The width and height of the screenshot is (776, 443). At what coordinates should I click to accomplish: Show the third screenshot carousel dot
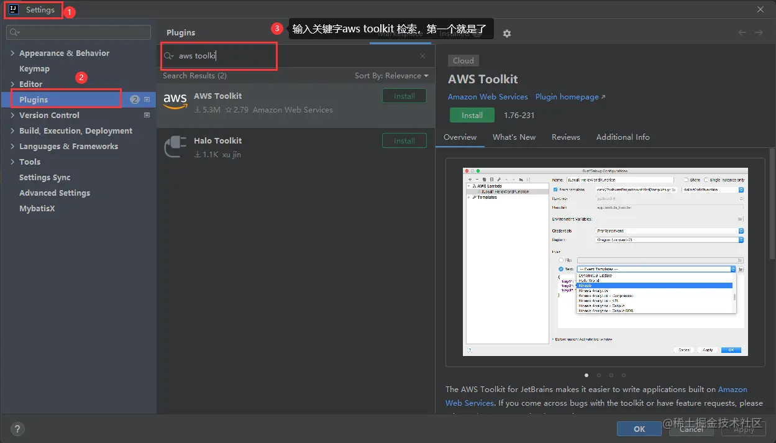(x=611, y=375)
